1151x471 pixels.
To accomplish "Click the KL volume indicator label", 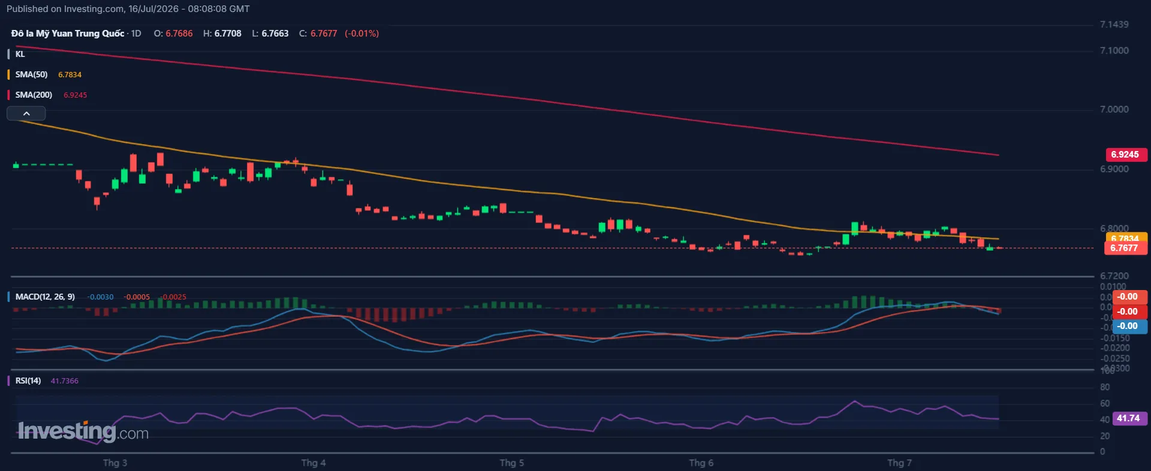I will 20,54.
